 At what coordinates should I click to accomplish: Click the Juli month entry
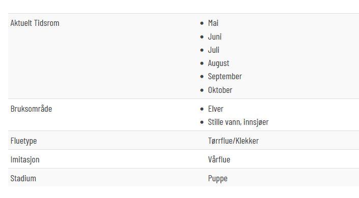click(x=213, y=50)
